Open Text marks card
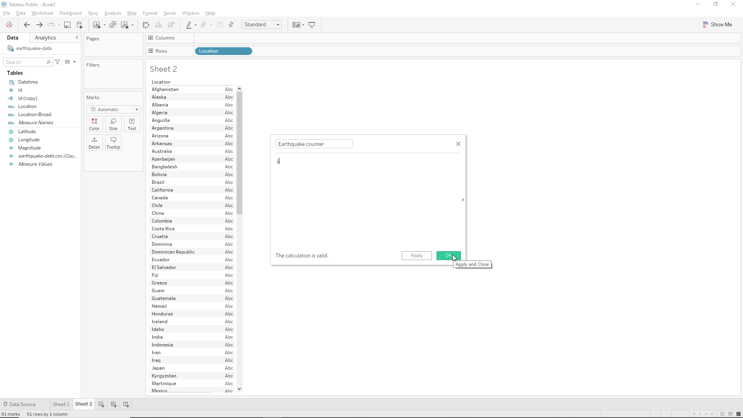Image resolution: width=743 pixels, height=418 pixels. pos(132,124)
